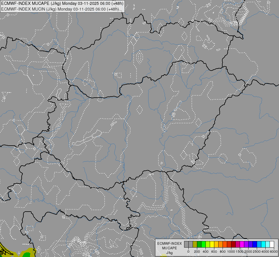Select the white legend swatch
This screenshot has width=279, height=257.
pos(272,244)
